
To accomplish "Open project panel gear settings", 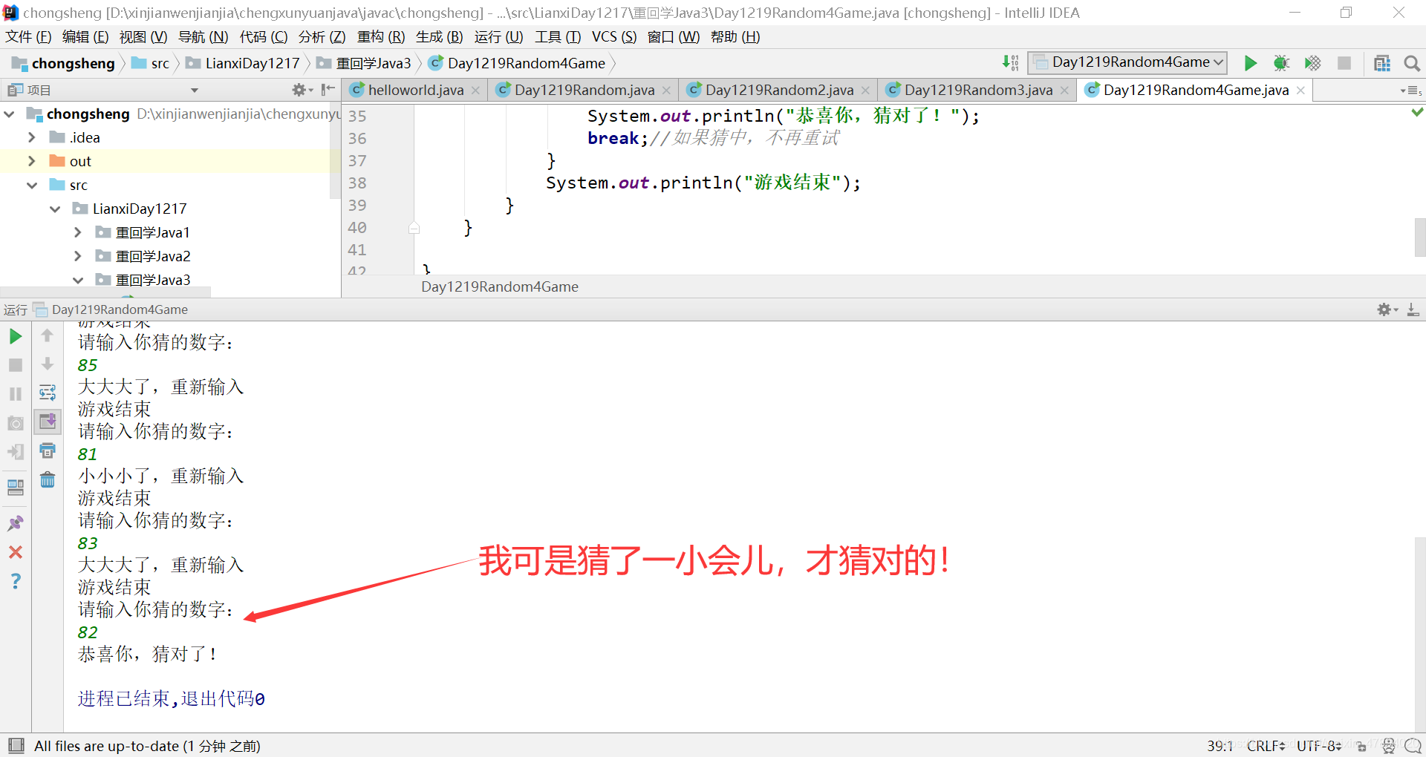I will coord(301,90).
